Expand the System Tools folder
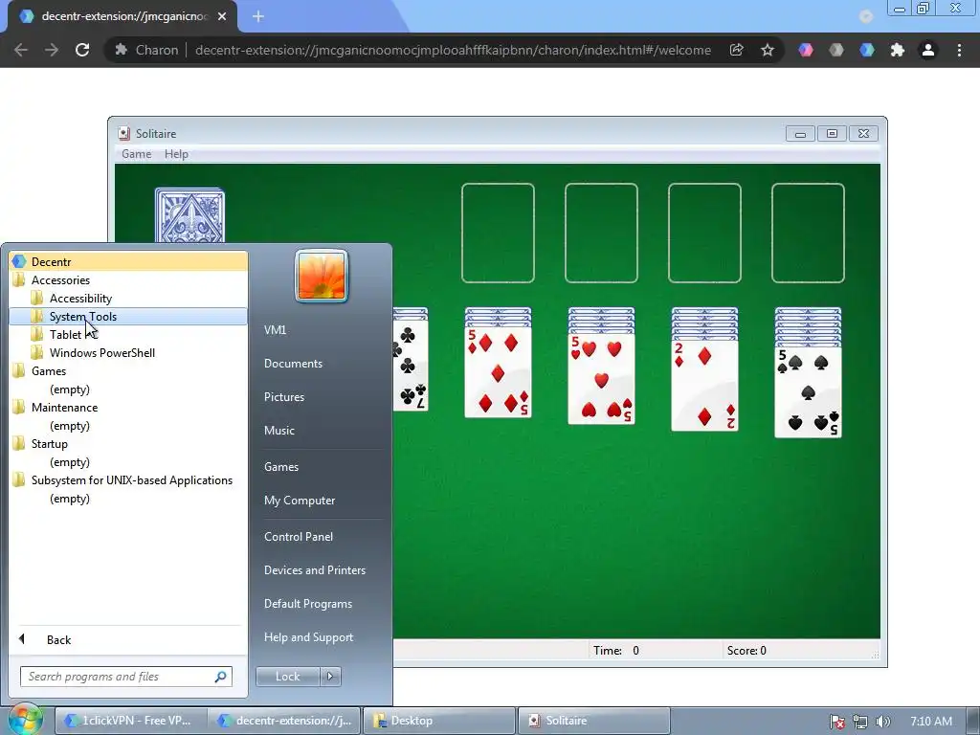Viewport: 980px width, 735px height. 128,316
